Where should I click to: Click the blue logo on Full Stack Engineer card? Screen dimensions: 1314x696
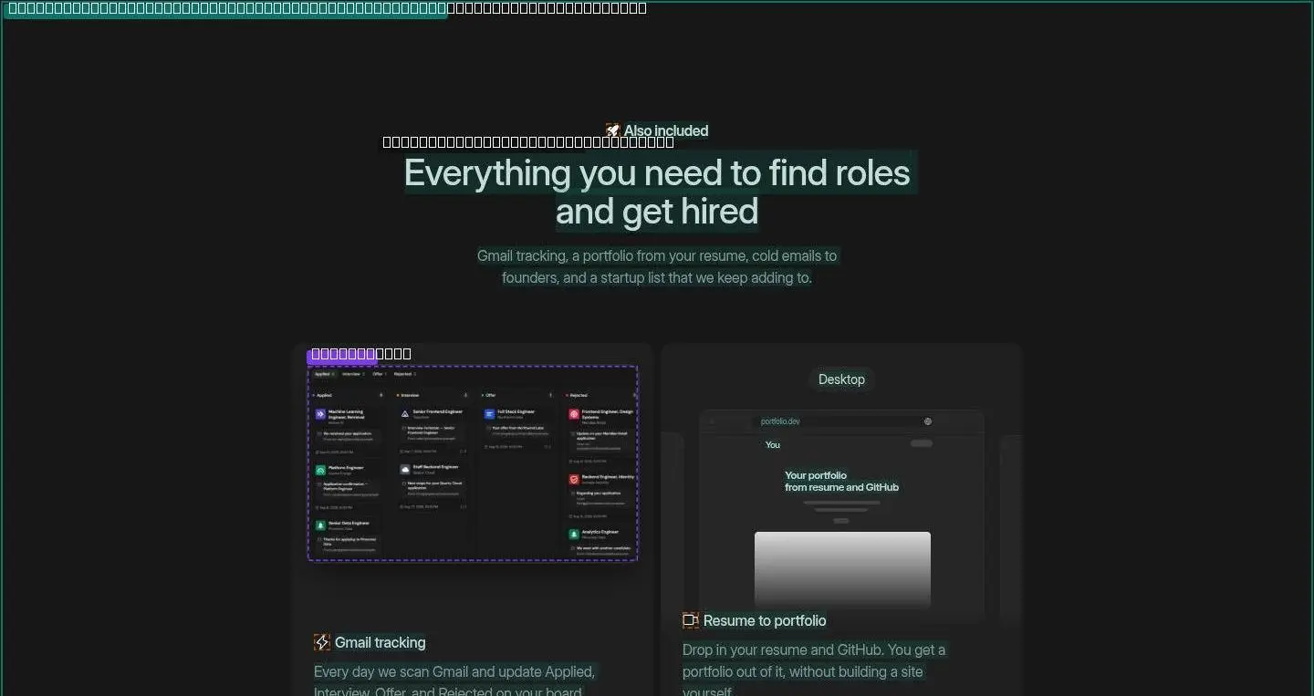click(489, 413)
